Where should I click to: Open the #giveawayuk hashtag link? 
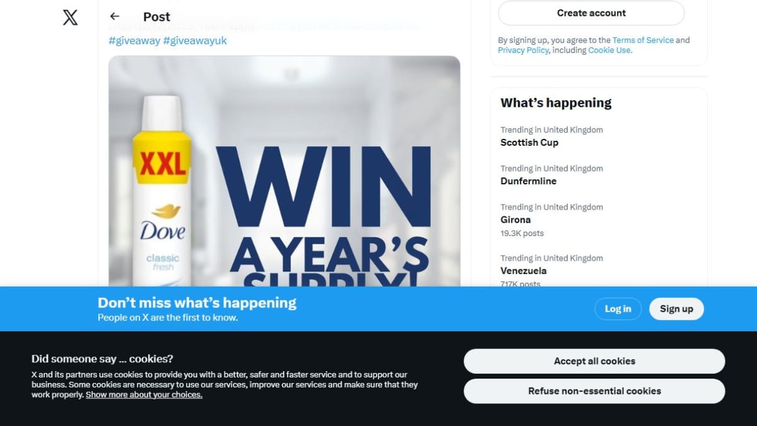tap(195, 40)
